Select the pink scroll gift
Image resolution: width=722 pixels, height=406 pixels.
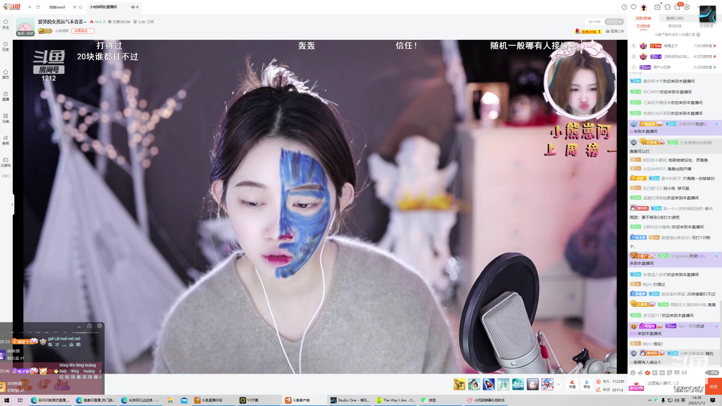coord(532,384)
